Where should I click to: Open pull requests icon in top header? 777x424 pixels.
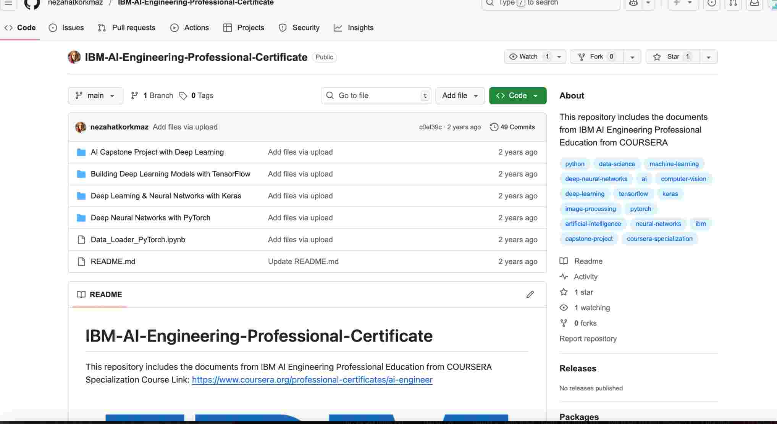(733, 3)
